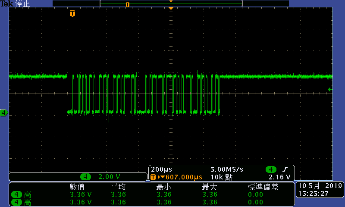
Task: Click the date 10 5月 2019
Action: point(320,186)
